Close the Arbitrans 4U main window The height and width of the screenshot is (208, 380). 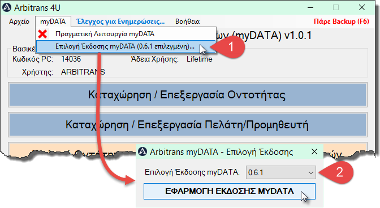362,7
